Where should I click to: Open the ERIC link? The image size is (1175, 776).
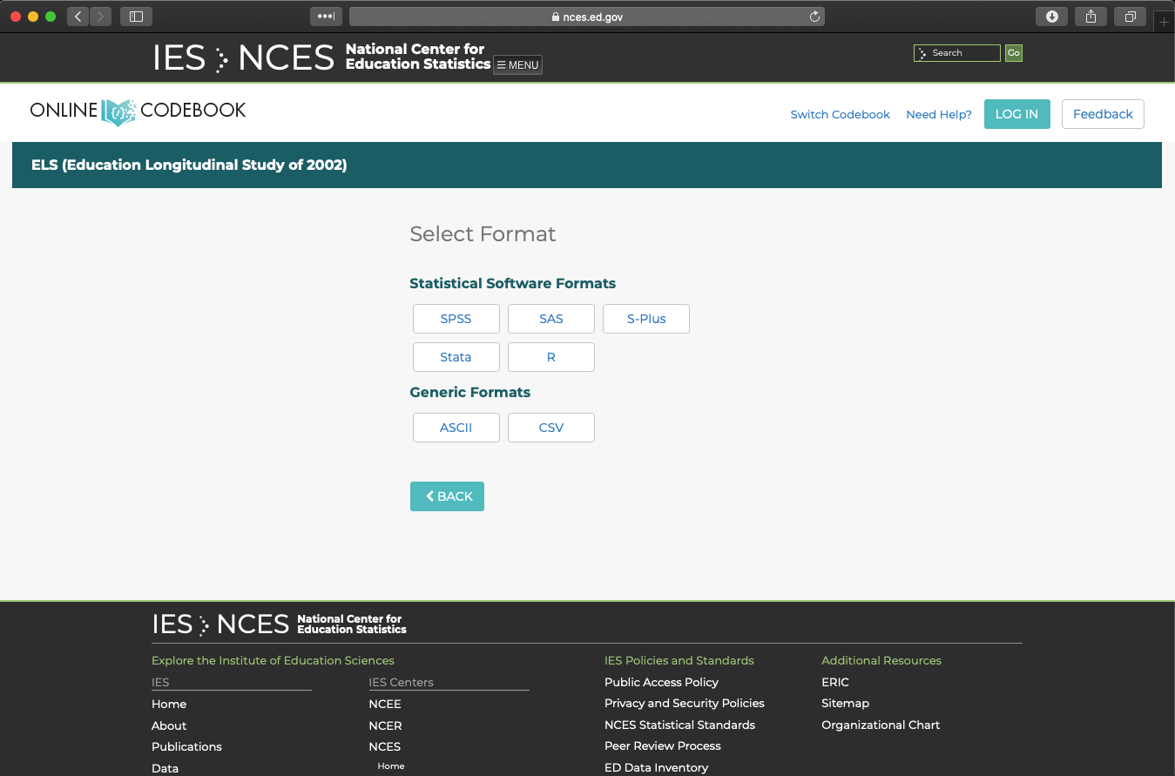click(835, 682)
